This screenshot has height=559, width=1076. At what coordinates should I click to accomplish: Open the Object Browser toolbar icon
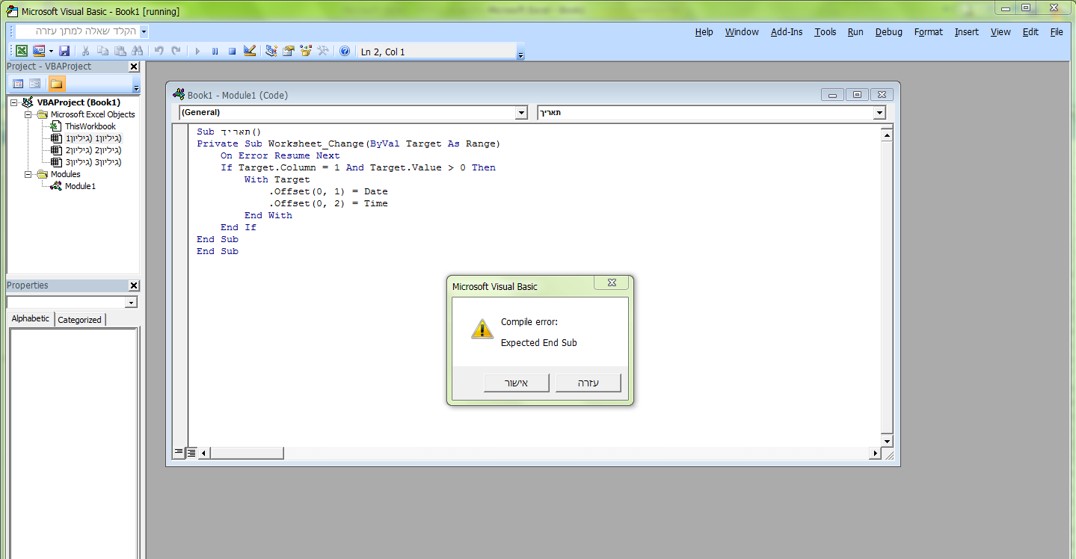(305, 51)
